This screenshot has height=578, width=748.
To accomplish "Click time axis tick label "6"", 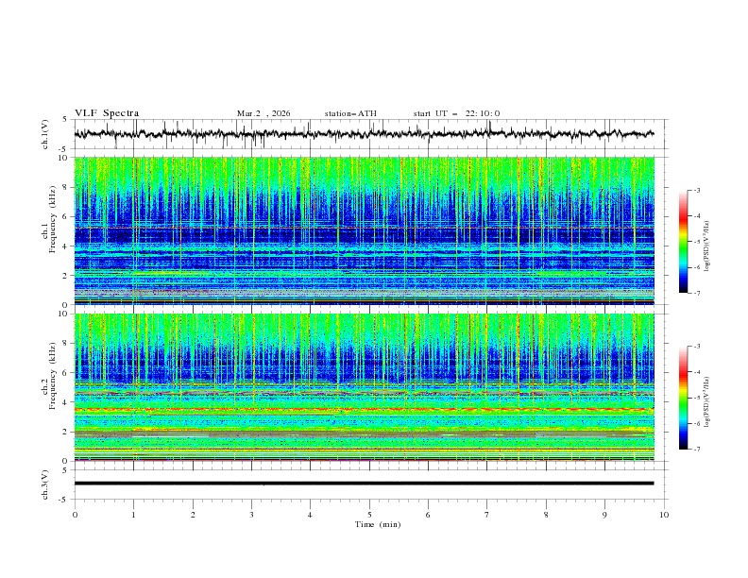I will (428, 515).
